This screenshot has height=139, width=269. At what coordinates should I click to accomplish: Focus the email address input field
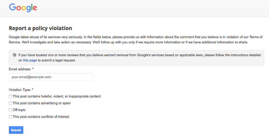coord(51,77)
